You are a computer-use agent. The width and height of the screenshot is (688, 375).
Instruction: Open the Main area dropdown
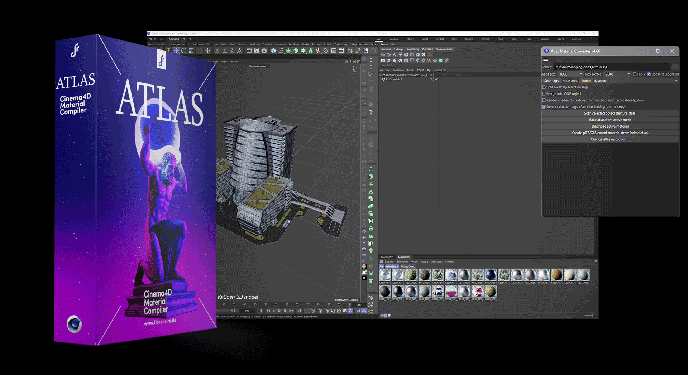[629, 81]
